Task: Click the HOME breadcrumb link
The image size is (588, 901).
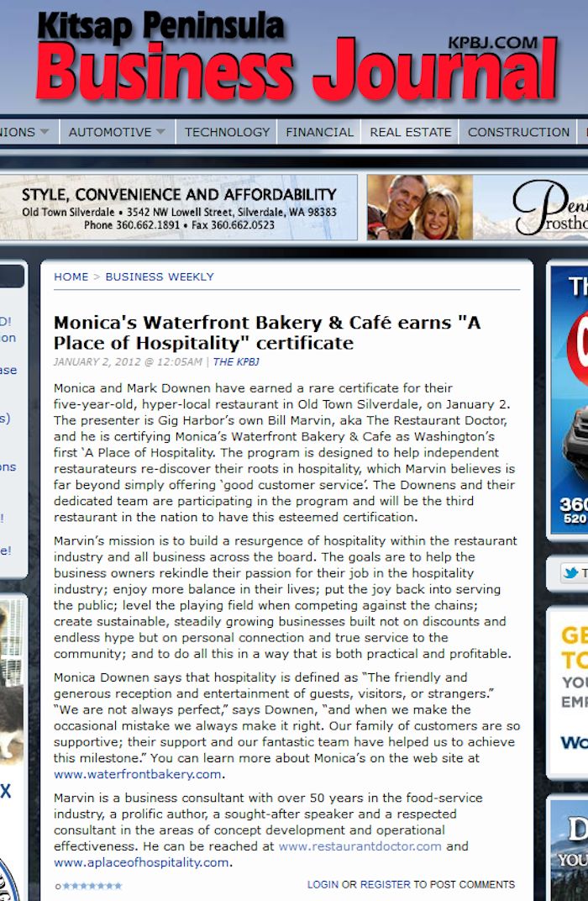Action: tap(71, 277)
